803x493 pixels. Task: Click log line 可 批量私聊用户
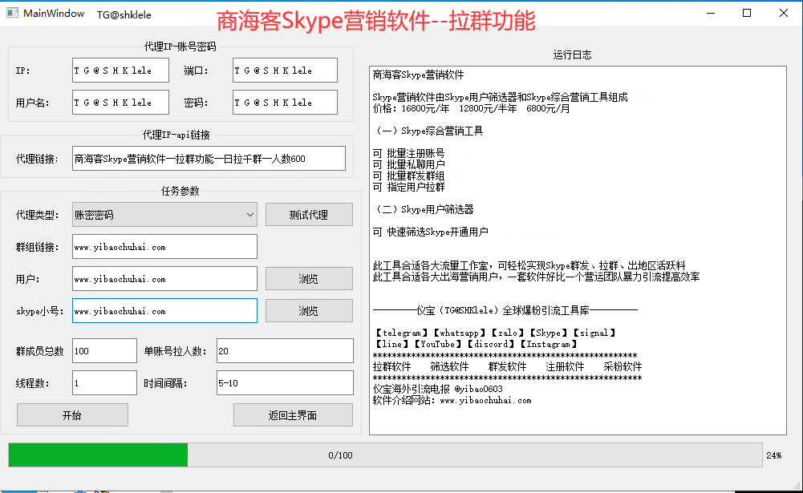[x=408, y=164]
